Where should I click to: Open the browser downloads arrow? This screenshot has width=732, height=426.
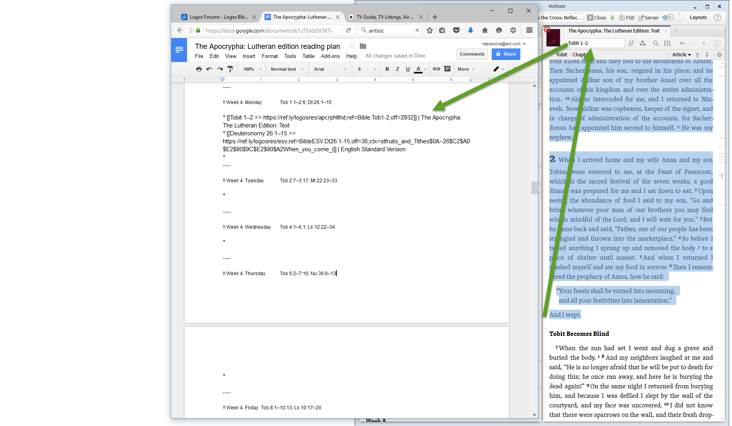point(471,31)
